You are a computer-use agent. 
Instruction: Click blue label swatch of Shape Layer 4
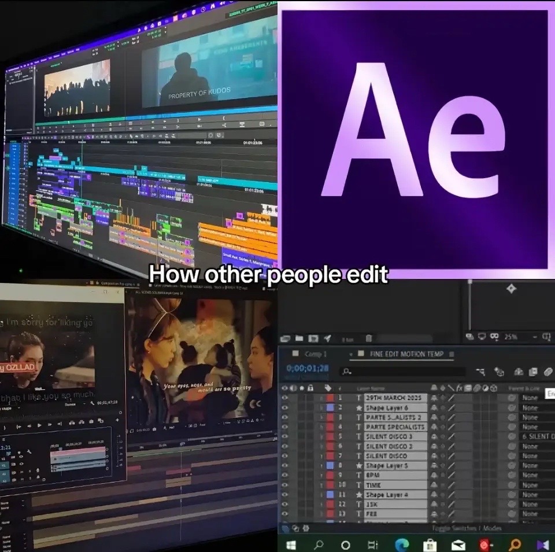(x=330, y=494)
